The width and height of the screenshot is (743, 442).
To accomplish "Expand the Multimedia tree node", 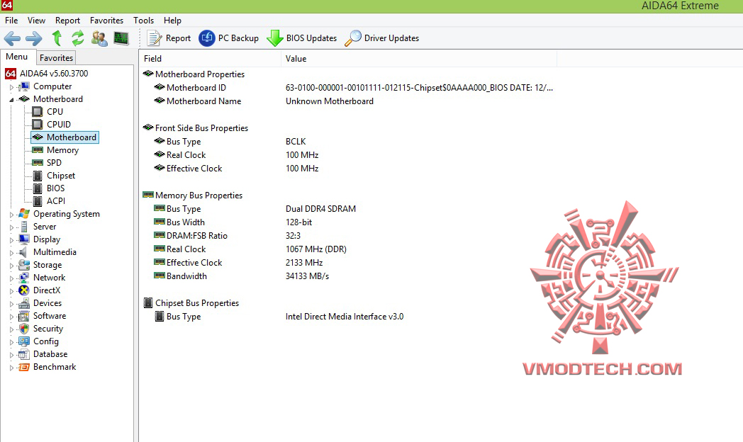I will click(x=11, y=253).
